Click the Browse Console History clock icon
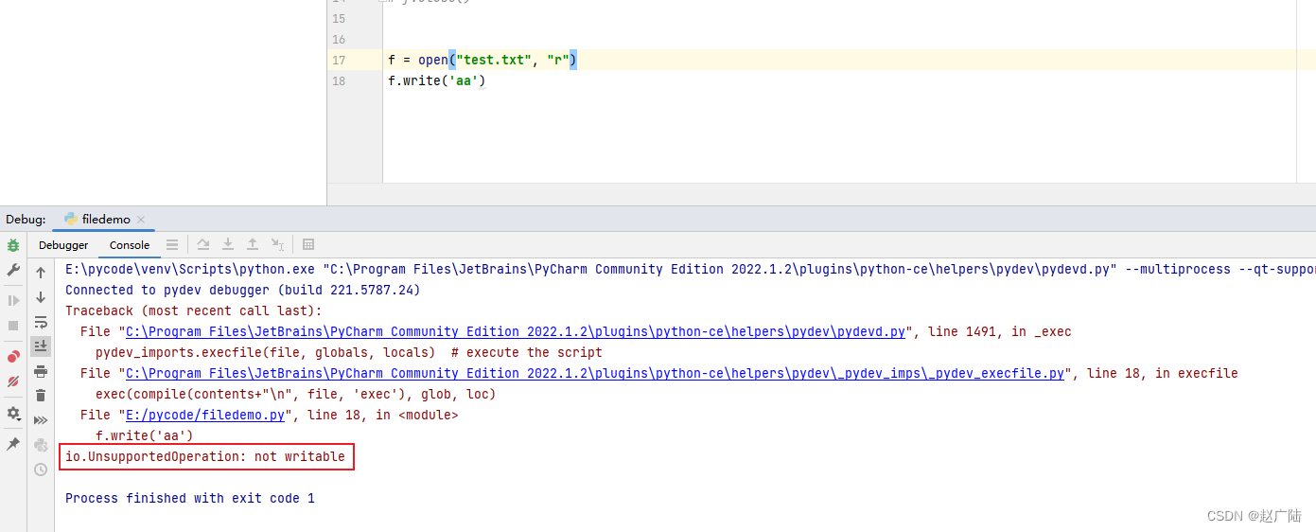The height and width of the screenshot is (532, 1316). tap(41, 470)
